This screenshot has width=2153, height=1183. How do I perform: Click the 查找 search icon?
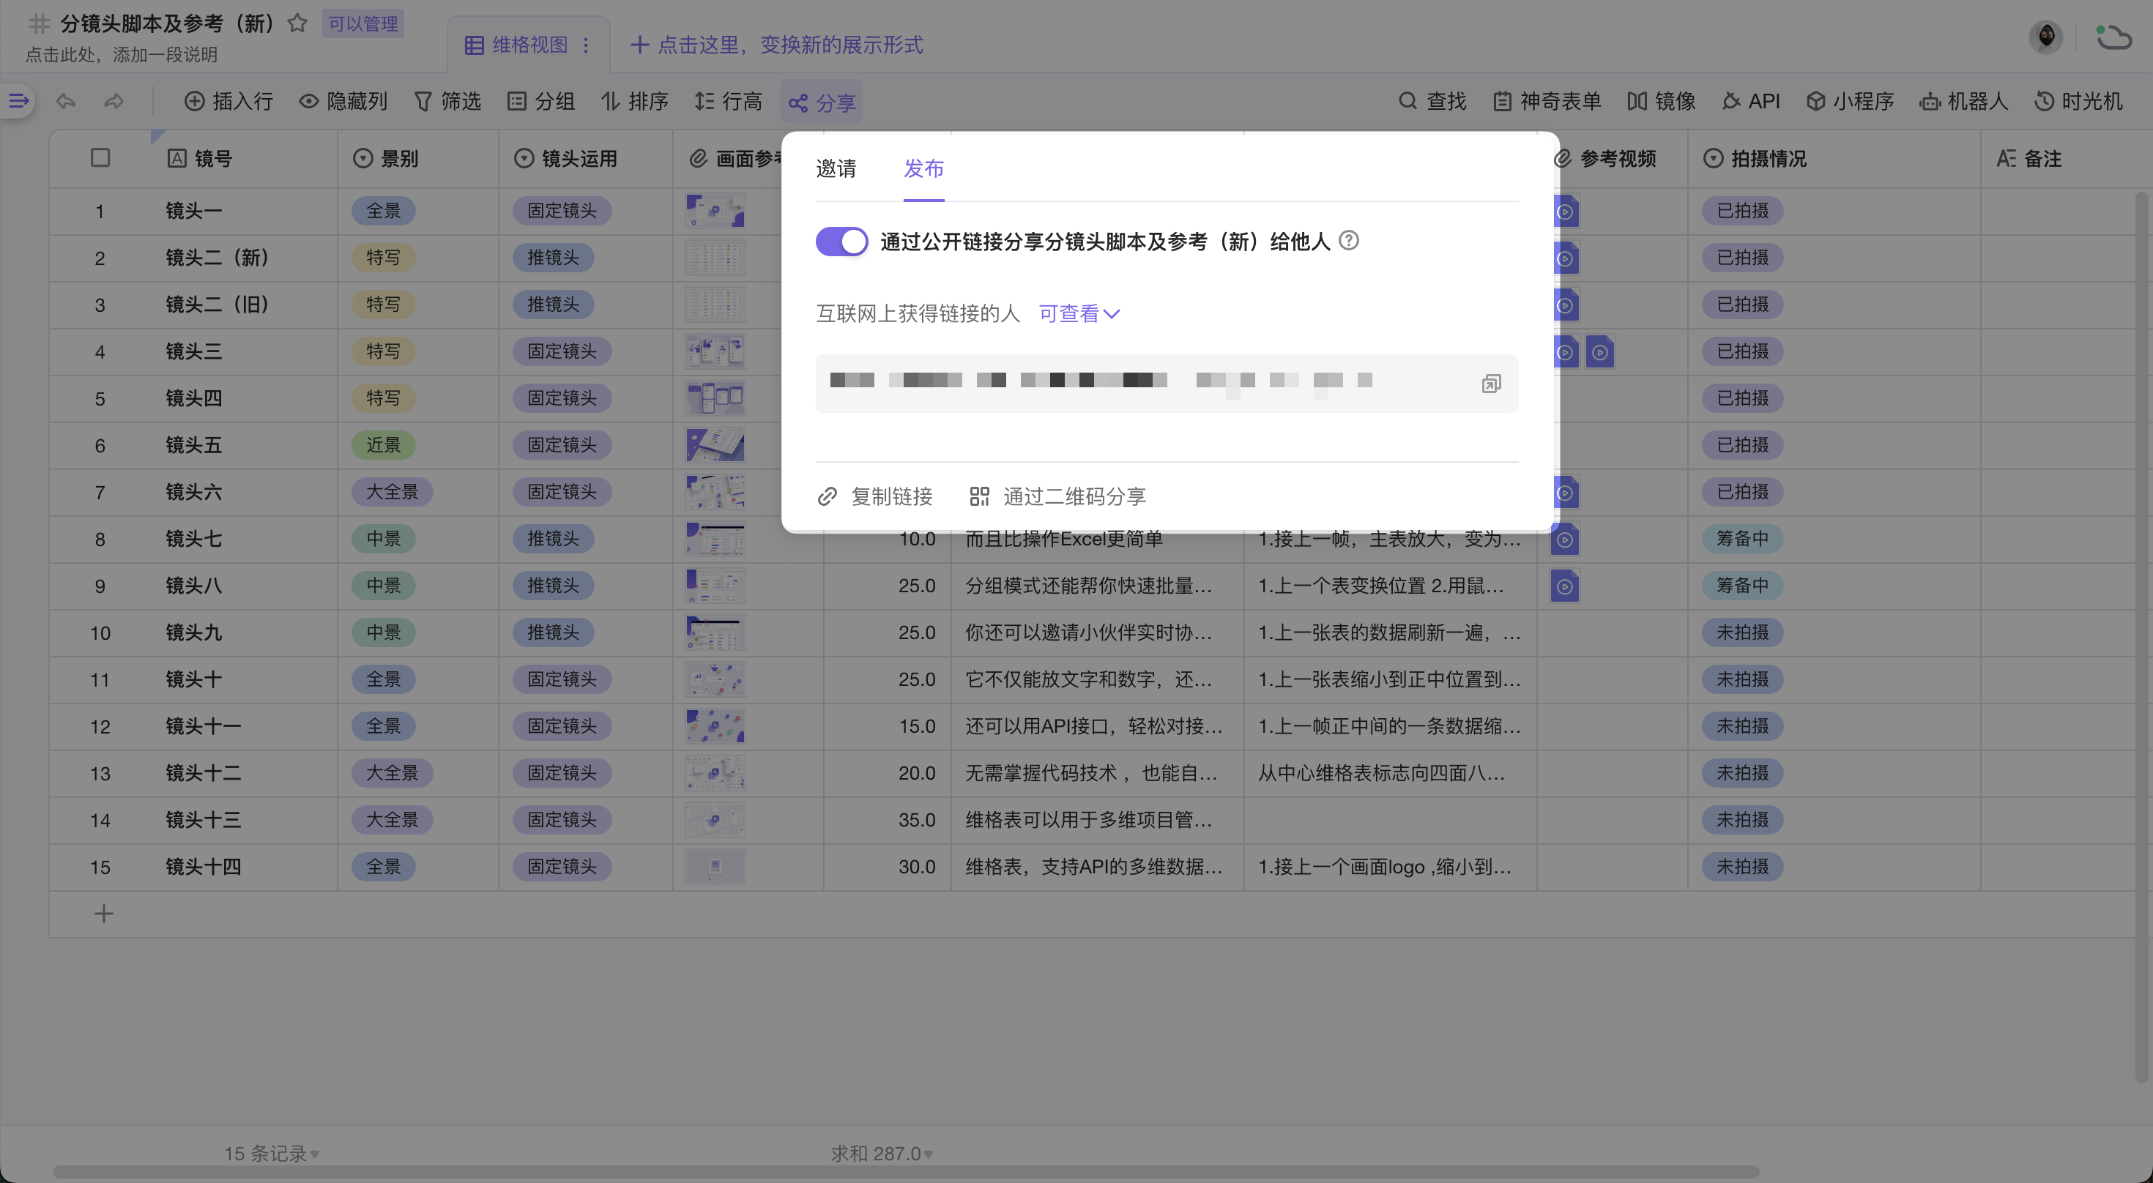pyautogui.click(x=1408, y=101)
